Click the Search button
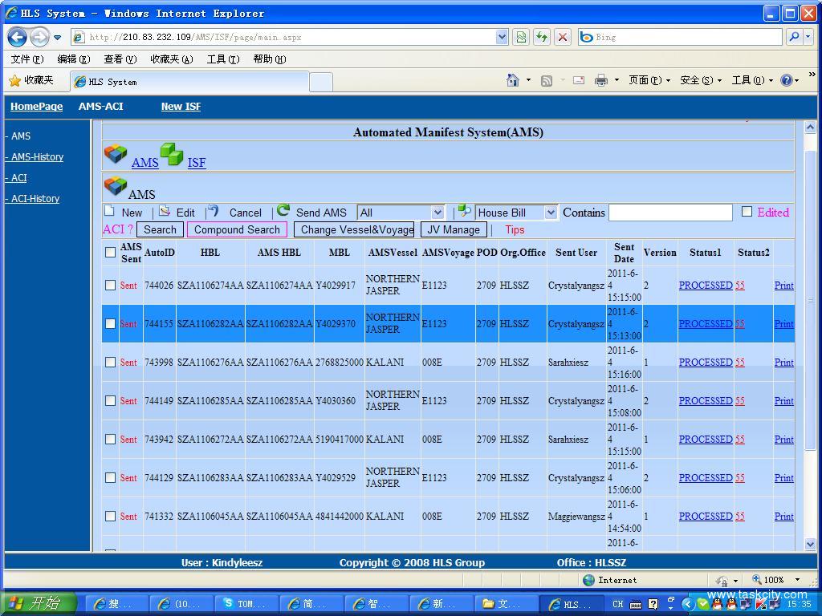822x616 pixels. click(x=160, y=229)
